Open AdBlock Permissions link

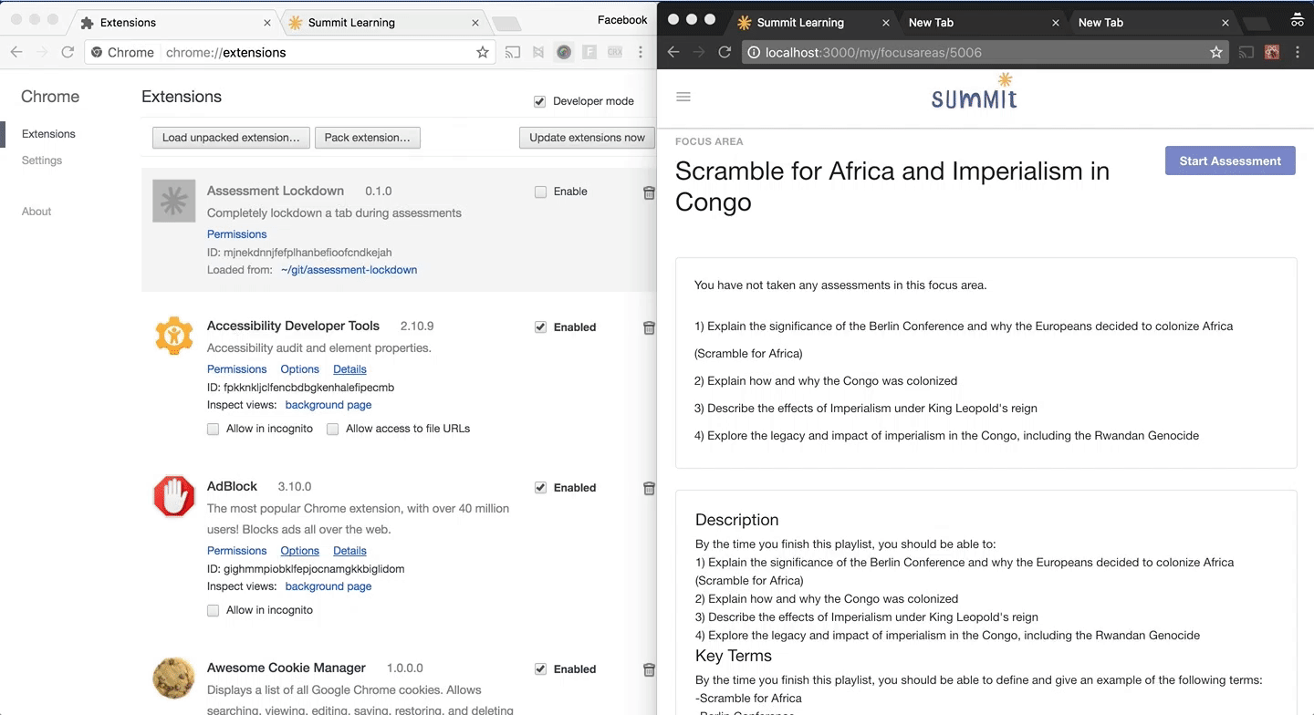[x=236, y=551]
